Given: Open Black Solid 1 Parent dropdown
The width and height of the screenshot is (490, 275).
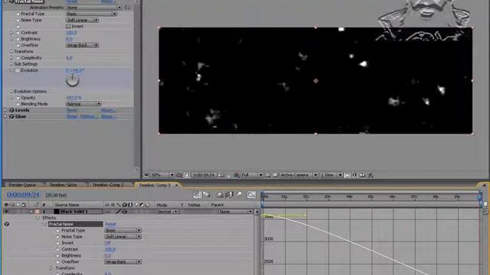Looking at the screenshot, I should point(235,212).
